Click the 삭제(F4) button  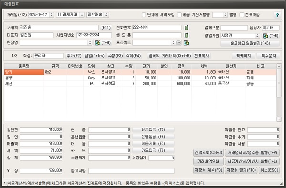133,56
